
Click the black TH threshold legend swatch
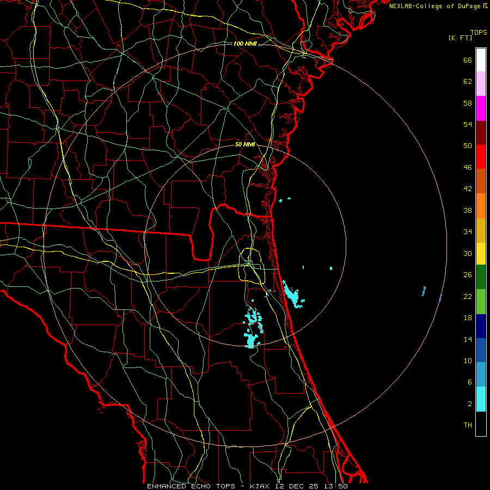(x=481, y=424)
